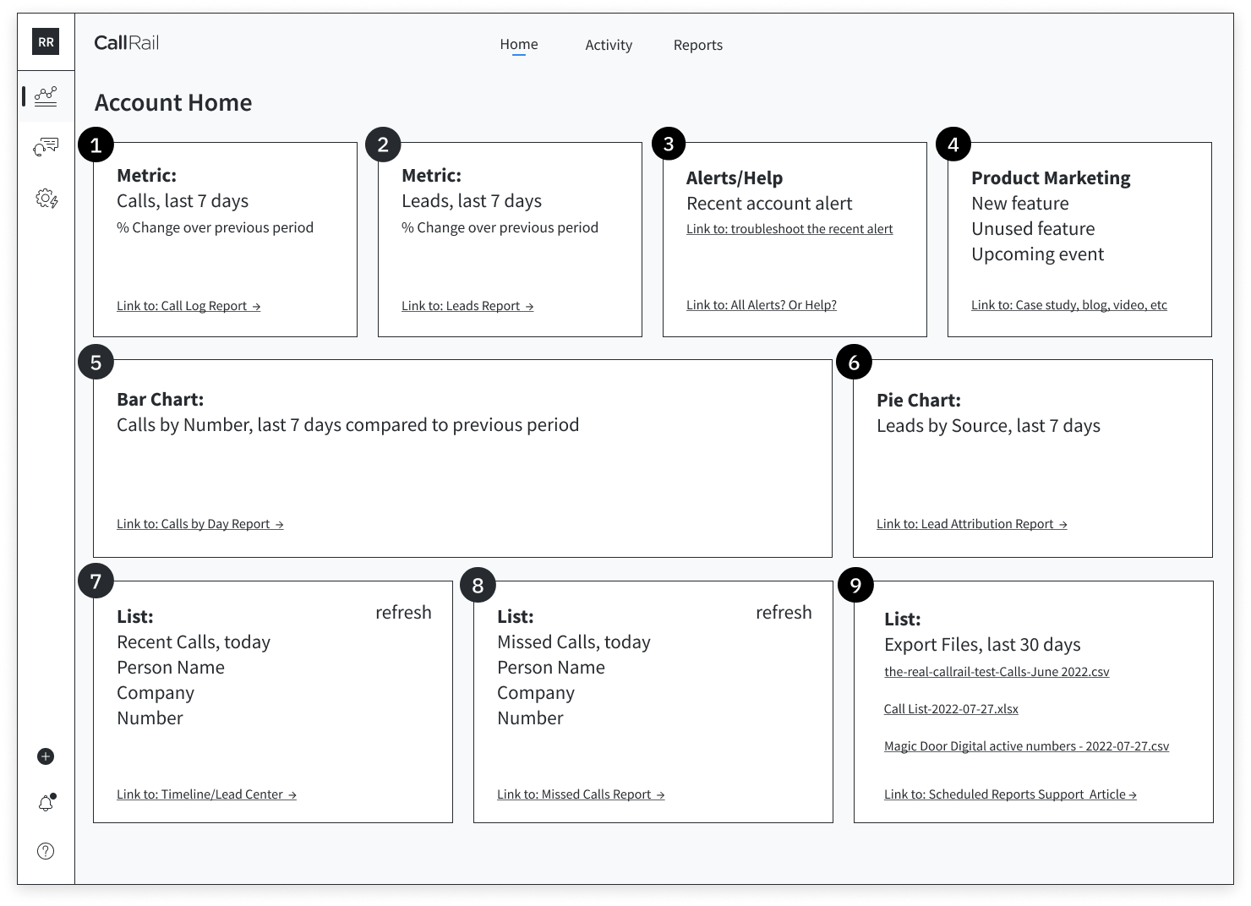Click 'Calls, last 7 days' metric text
Image resolution: width=1251 pixels, height=906 pixels.
(x=183, y=201)
